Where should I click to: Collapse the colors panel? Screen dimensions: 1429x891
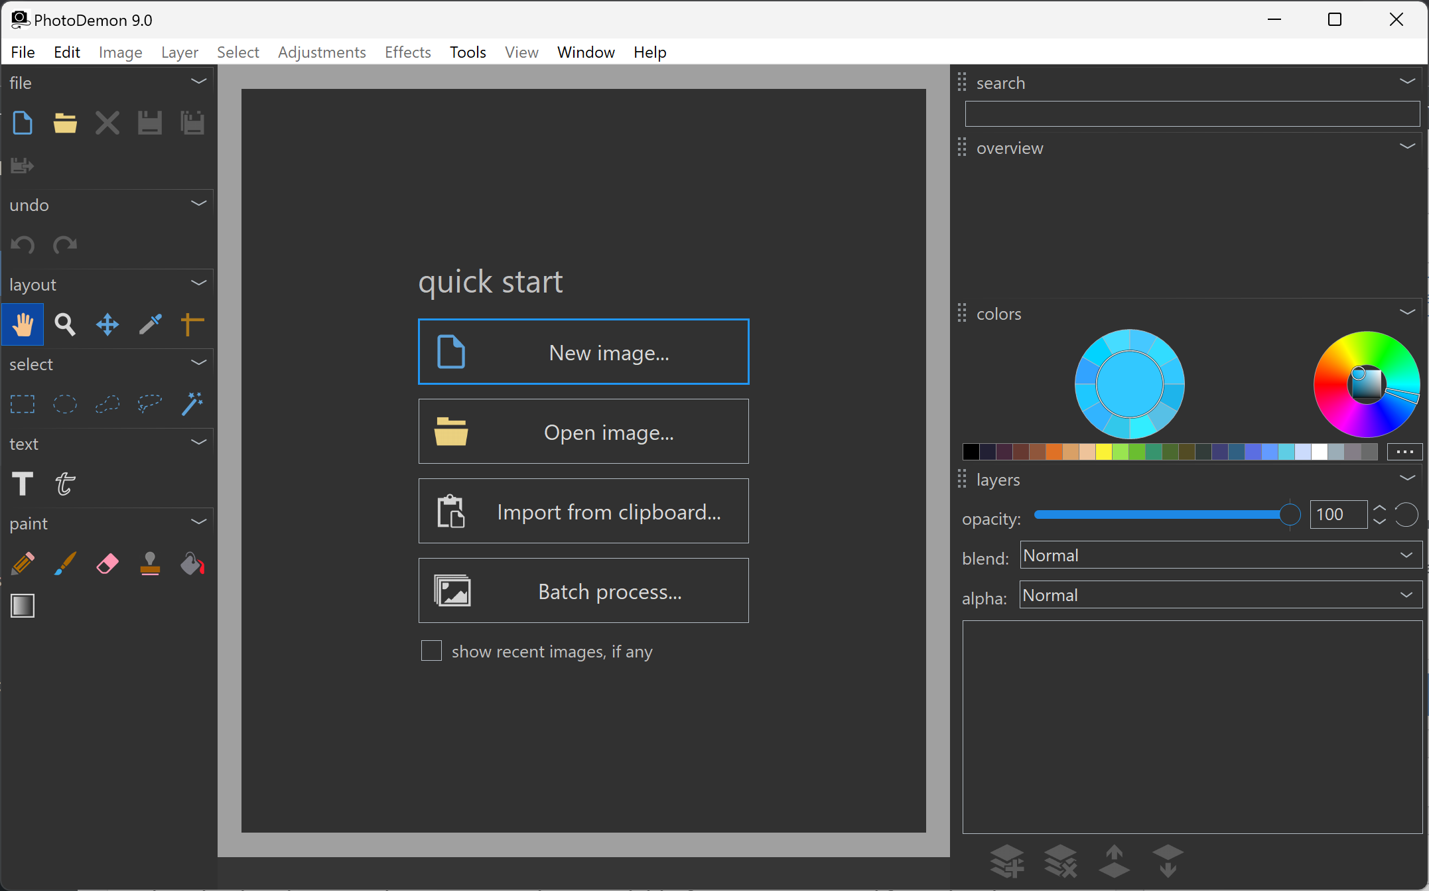[1407, 312]
